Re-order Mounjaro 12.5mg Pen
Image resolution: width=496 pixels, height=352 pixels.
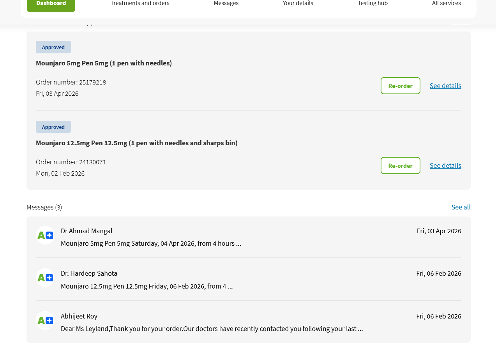click(x=400, y=165)
